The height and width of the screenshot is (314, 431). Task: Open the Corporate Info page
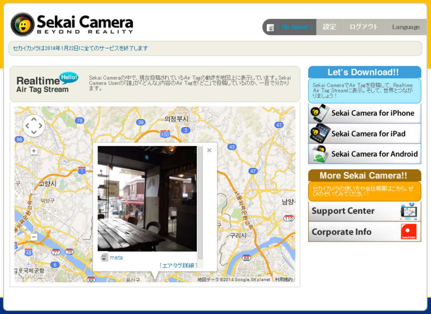[x=365, y=232]
